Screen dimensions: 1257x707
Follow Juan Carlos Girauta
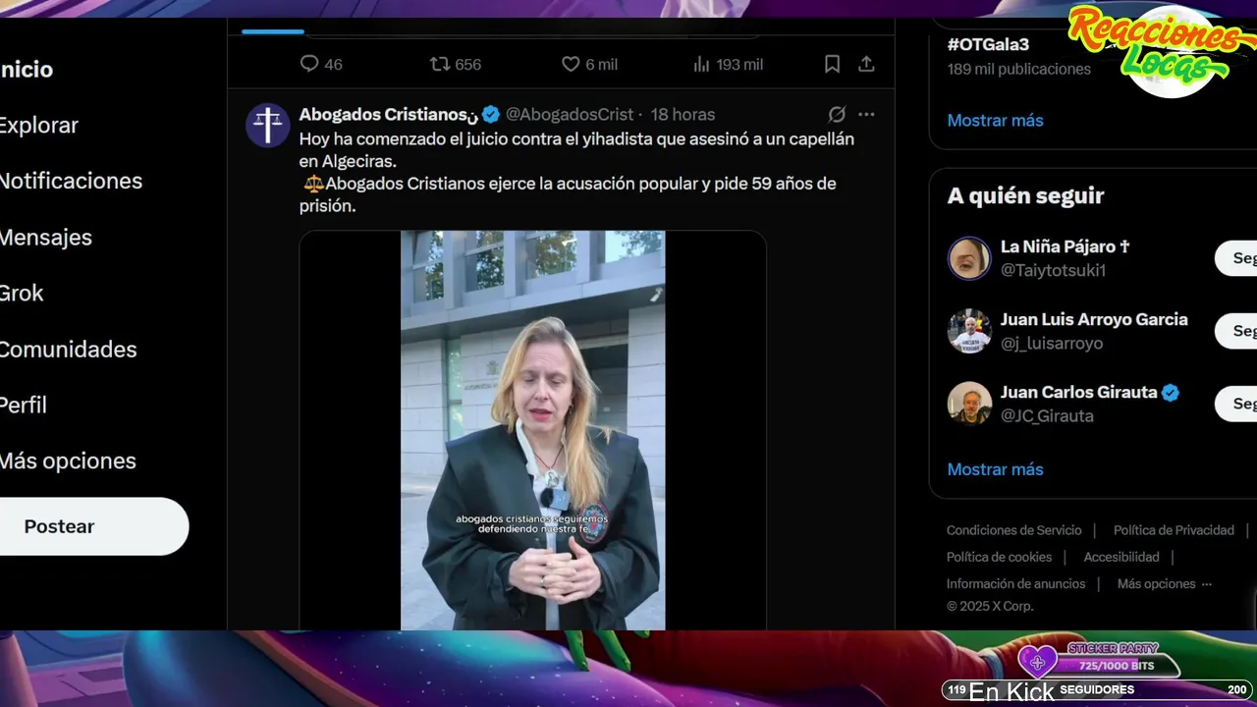click(1236, 404)
